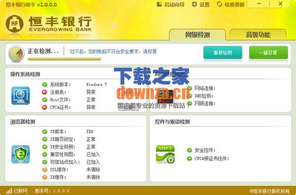Click the SOFT controls and drivers icon

(x=165, y=154)
